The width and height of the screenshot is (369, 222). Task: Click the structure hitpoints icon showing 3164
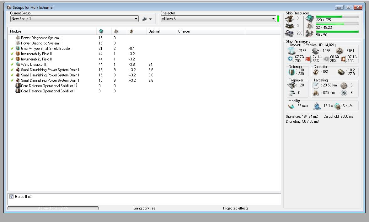[x=340, y=51]
